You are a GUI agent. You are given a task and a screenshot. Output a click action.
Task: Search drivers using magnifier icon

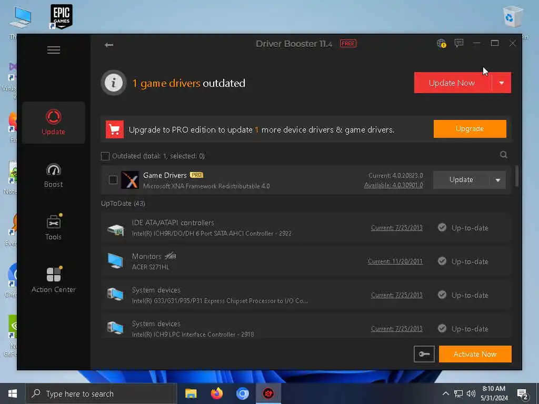pyautogui.click(x=504, y=155)
